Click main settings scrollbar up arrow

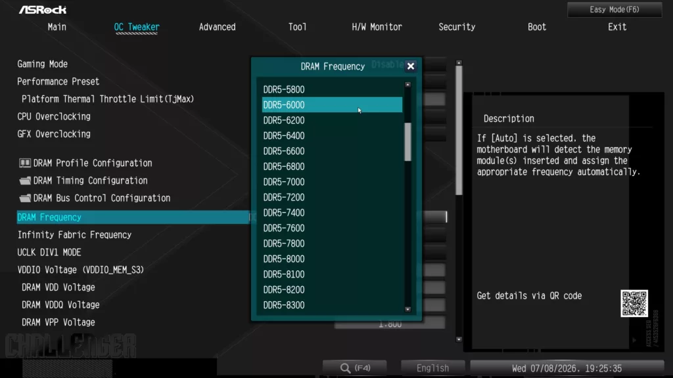point(459,63)
